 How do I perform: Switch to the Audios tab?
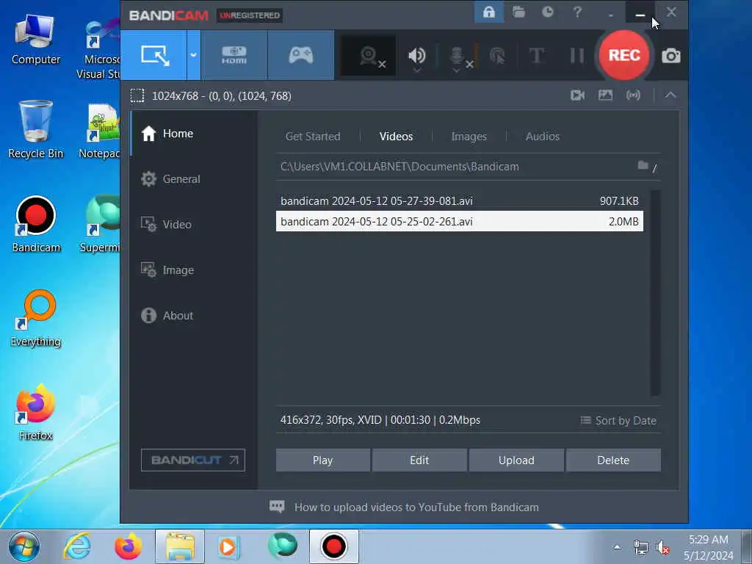(x=543, y=137)
